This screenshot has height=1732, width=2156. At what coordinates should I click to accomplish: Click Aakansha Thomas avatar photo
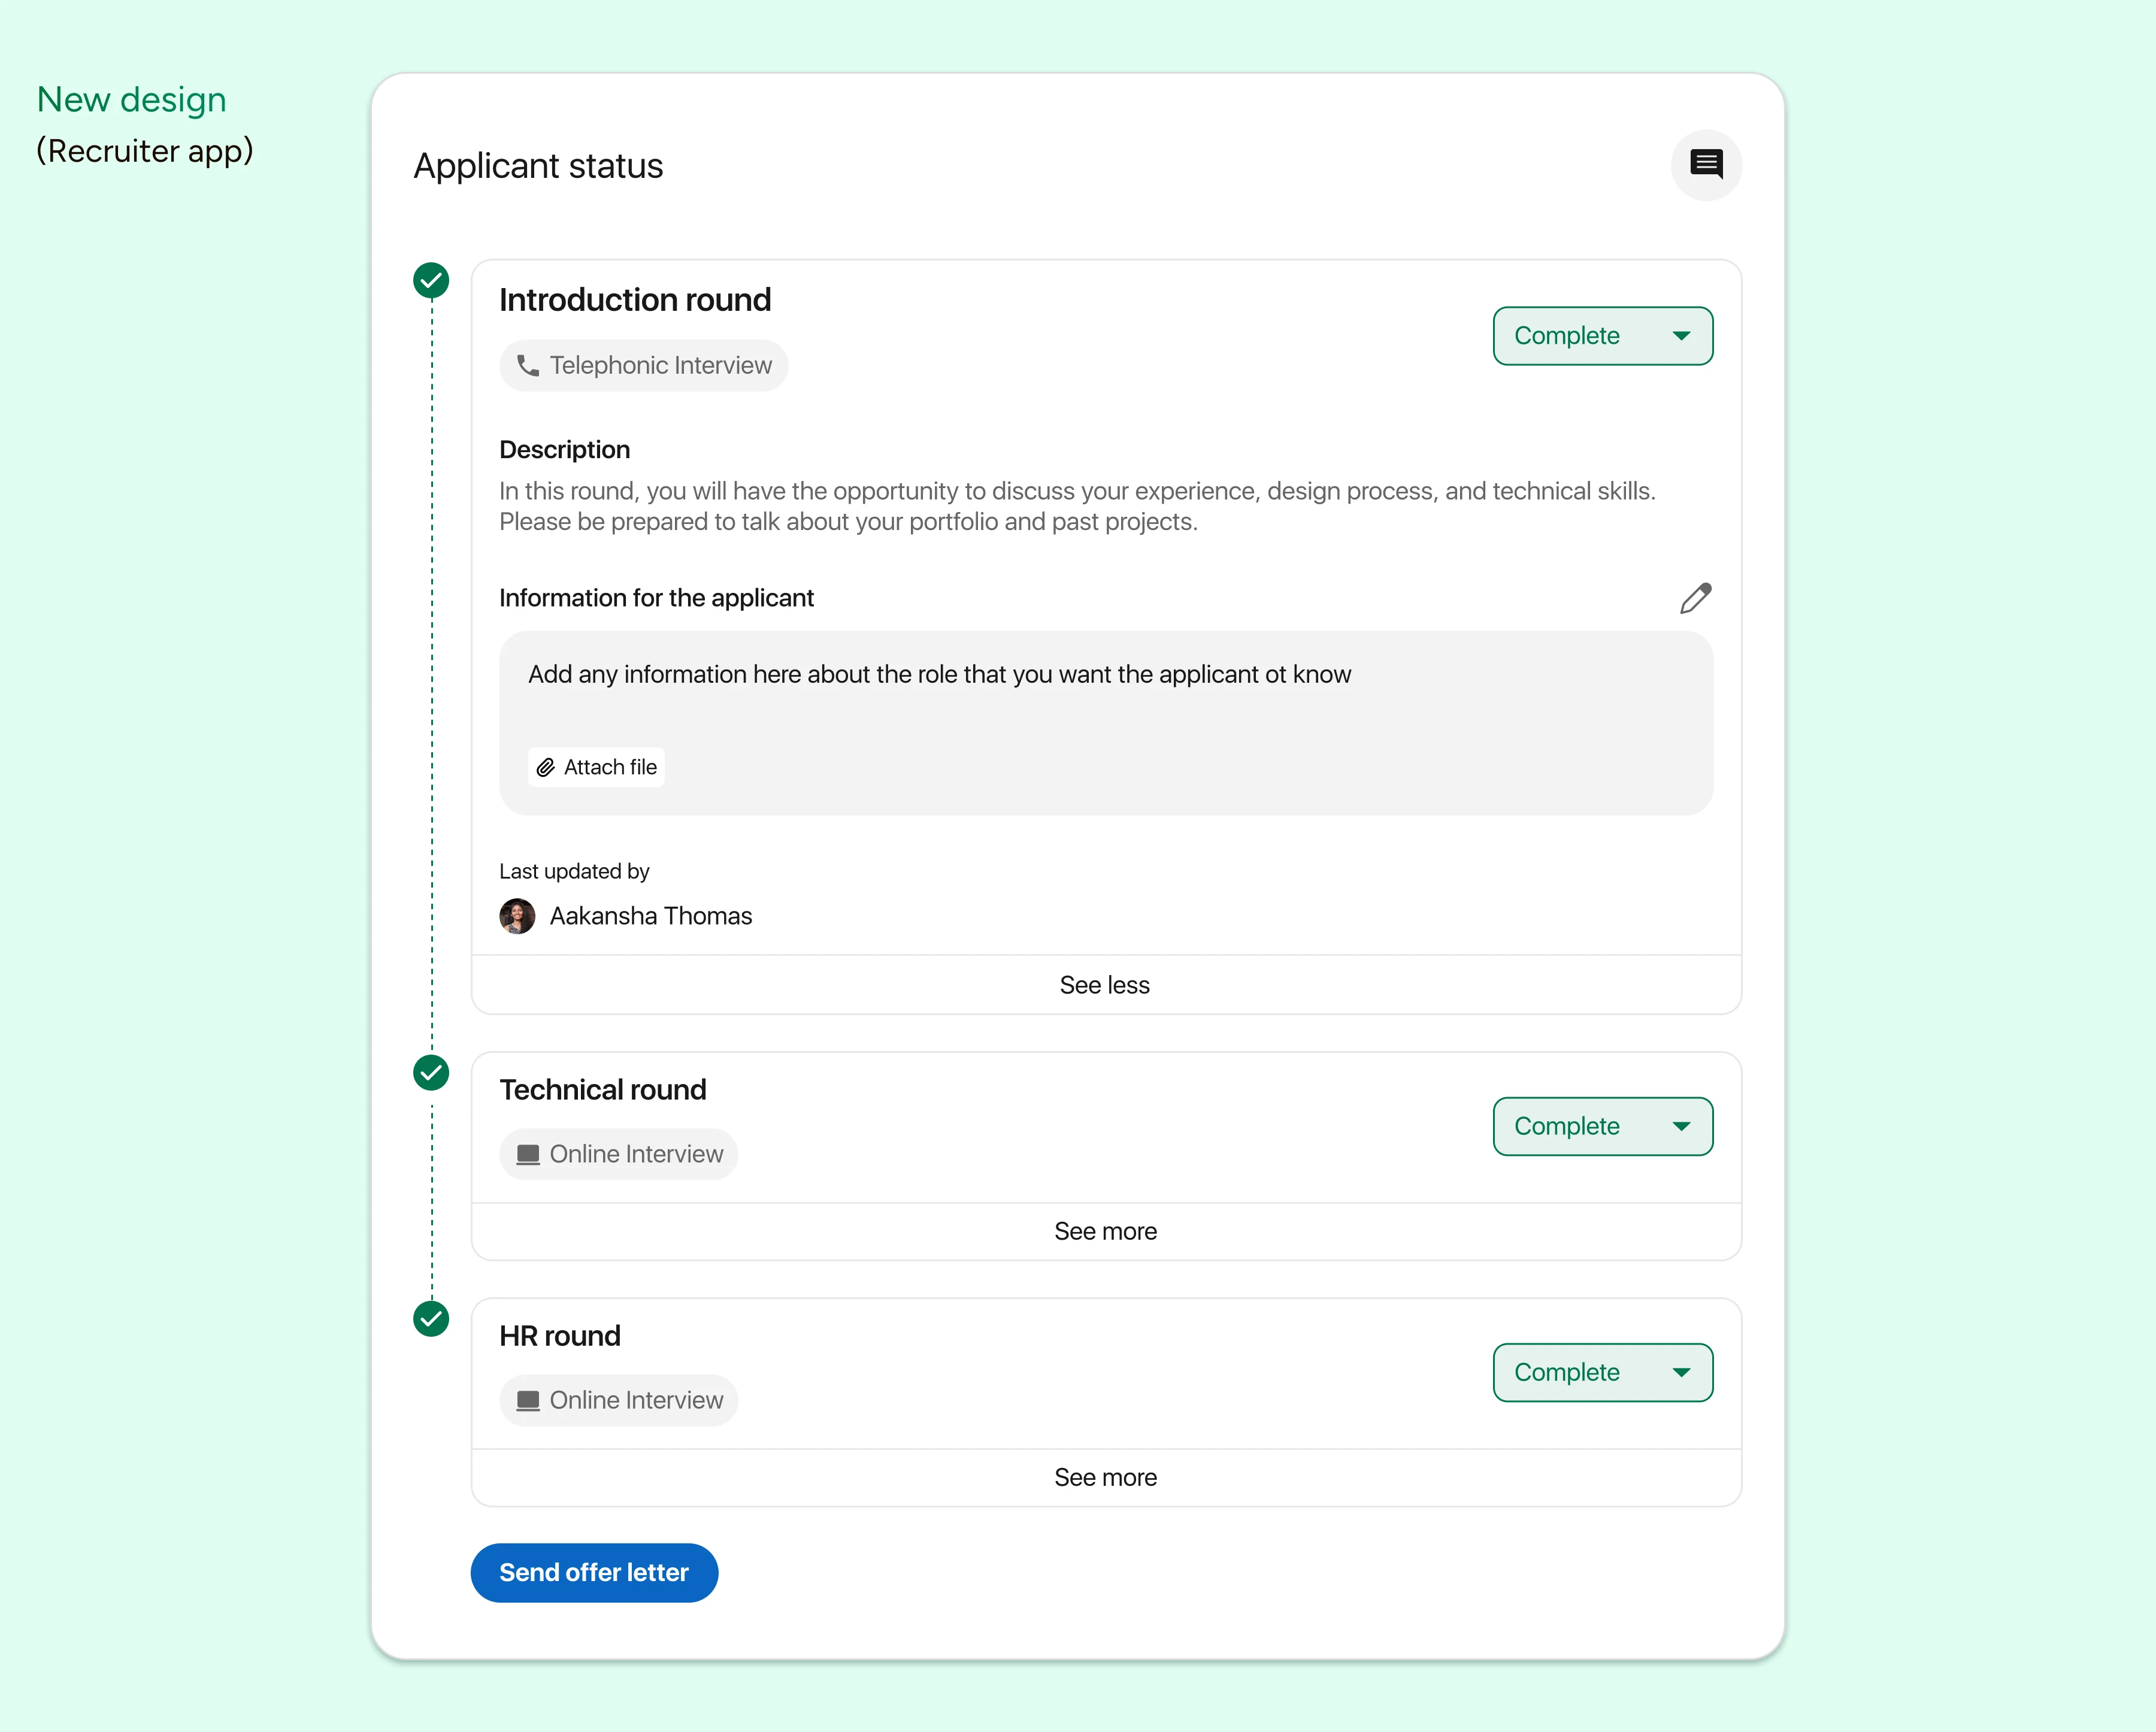[517, 916]
